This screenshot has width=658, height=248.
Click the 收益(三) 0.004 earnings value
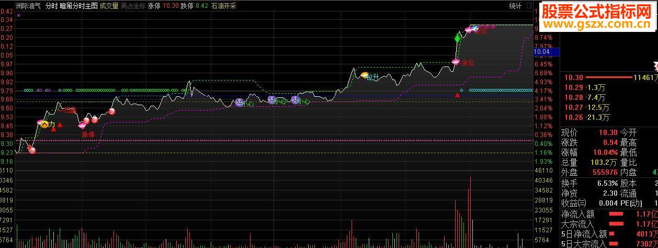(x=607, y=203)
